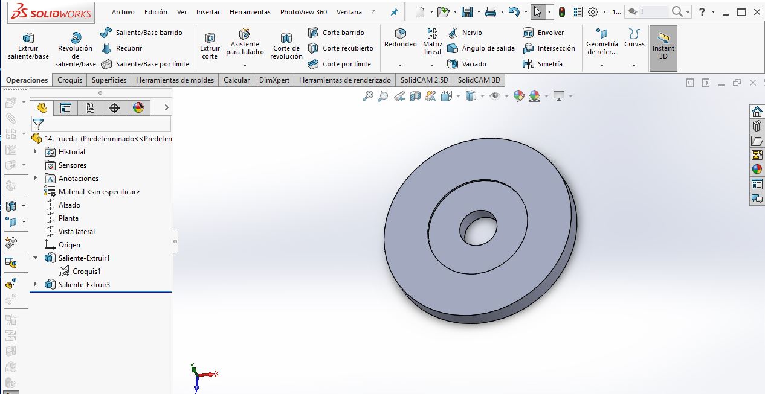Select Revolución de saliente/base tool
The image size is (765, 394).
pyautogui.click(x=76, y=49)
